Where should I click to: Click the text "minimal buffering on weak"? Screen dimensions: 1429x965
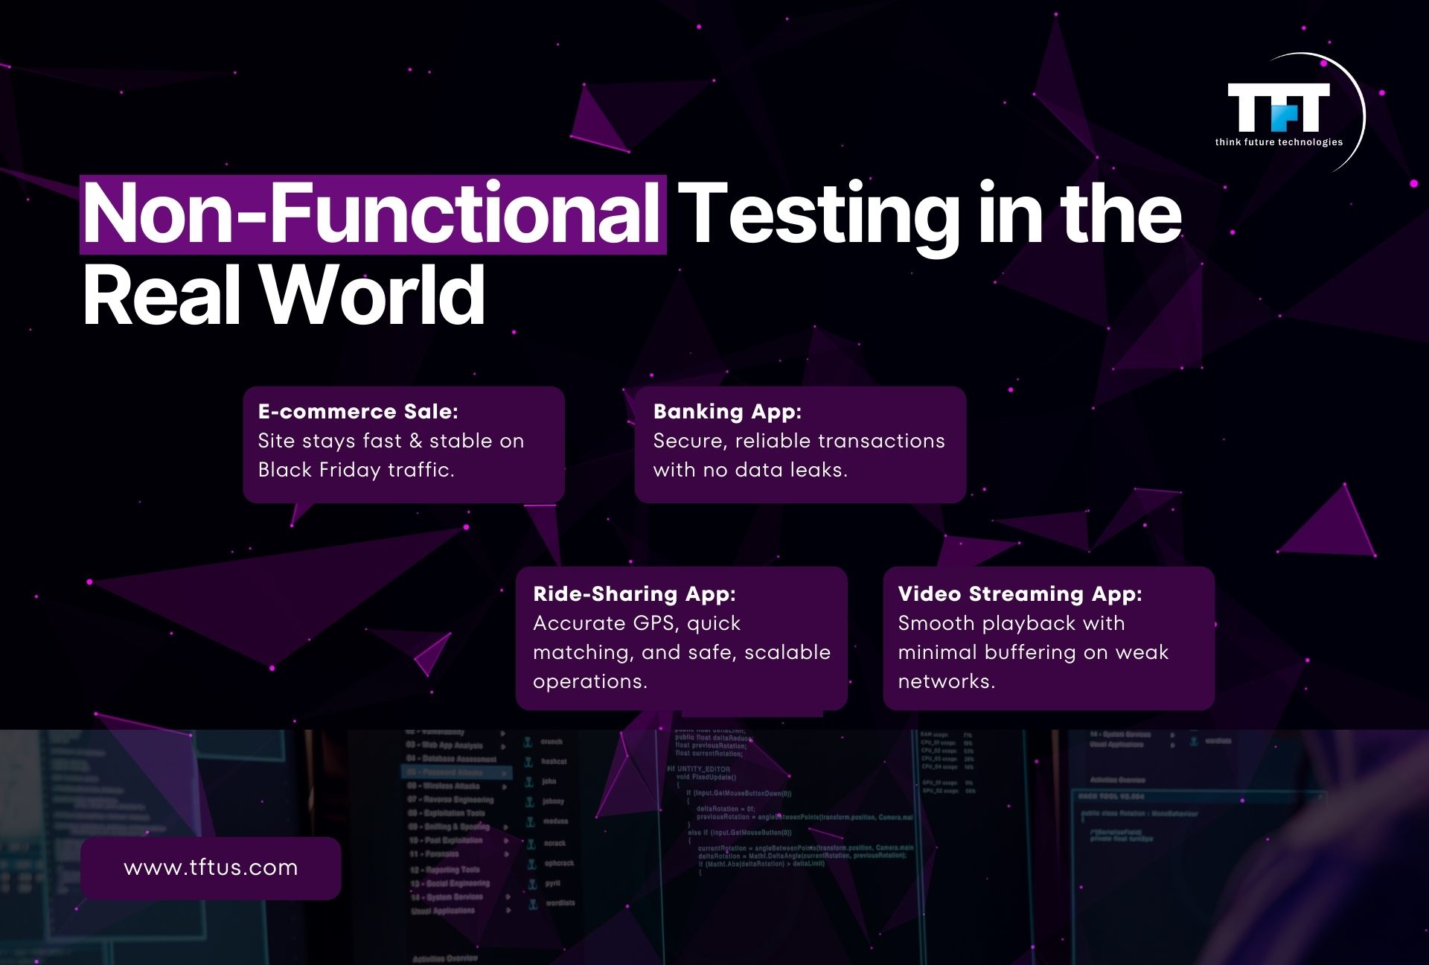(x=1033, y=652)
